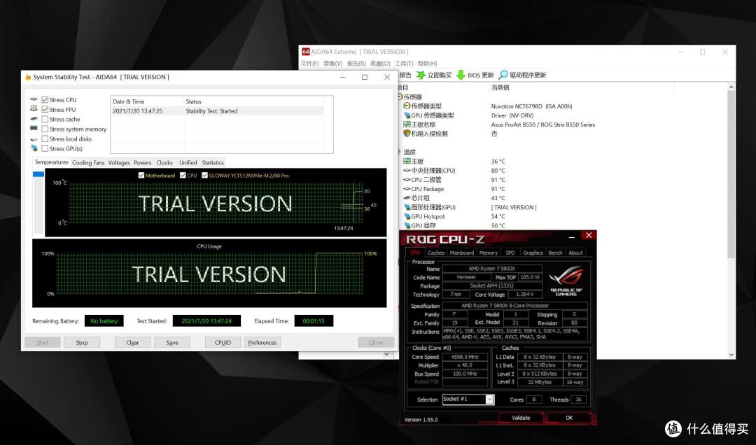Click the Stop button
Viewport: 756px width, 445px height.
(x=81, y=343)
